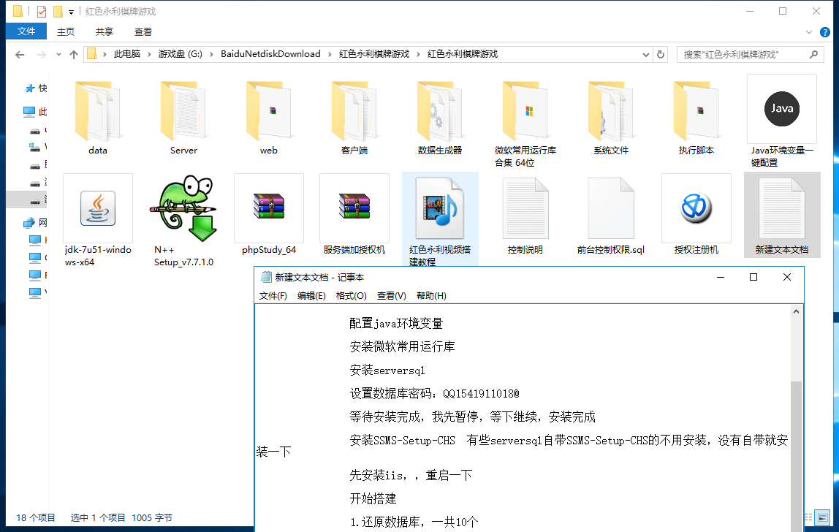Open the address bar history dropdown
The width and height of the screenshot is (839, 532).
(644, 53)
